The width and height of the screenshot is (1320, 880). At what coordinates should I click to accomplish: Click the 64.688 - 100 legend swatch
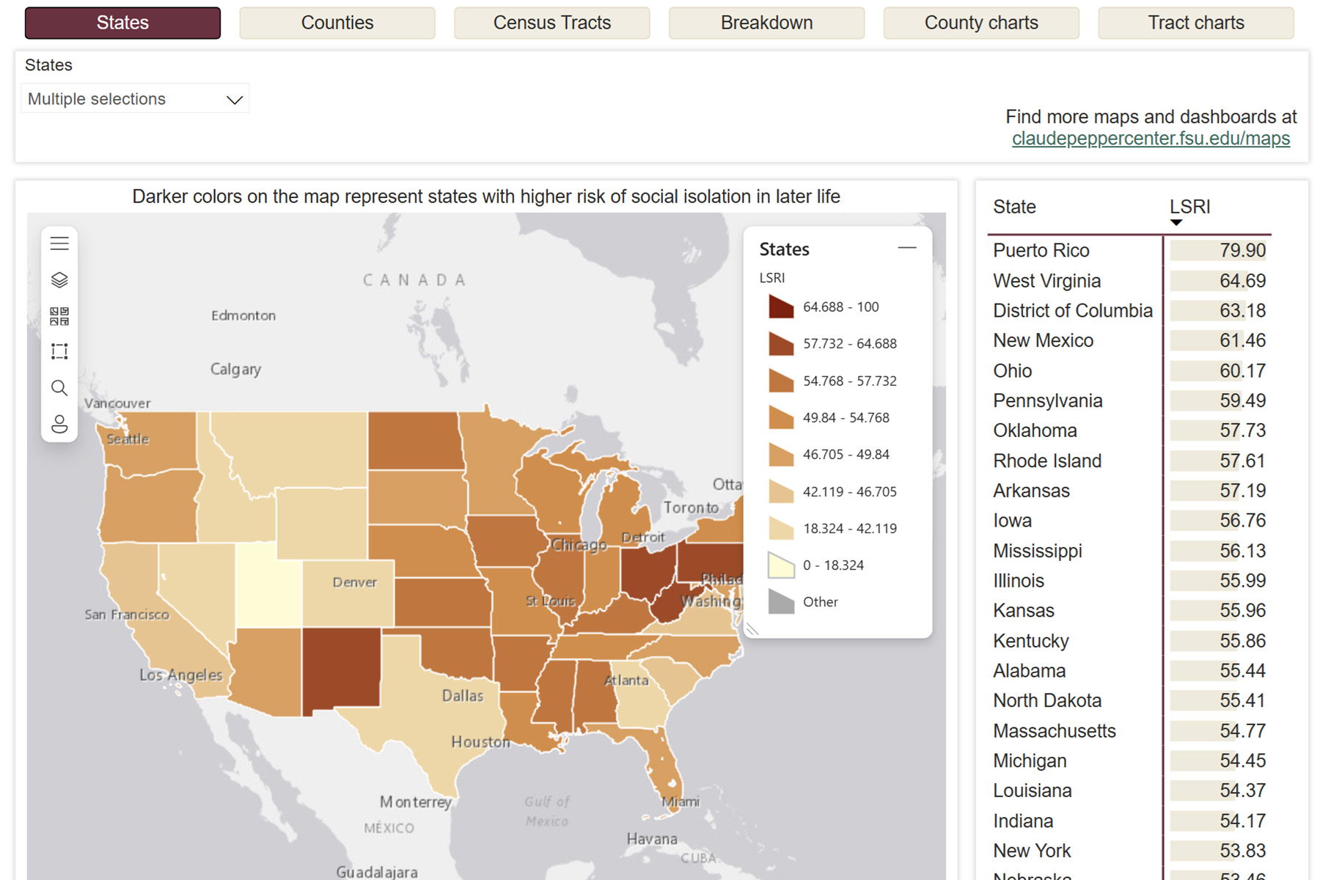781,307
